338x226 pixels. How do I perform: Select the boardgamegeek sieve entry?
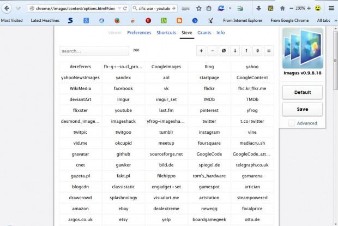pyautogui.click(x=209, y=219)
